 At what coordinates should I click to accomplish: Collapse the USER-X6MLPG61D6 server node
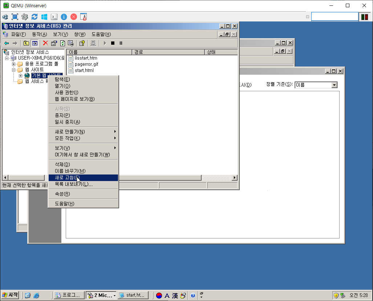pyautogui.click(x=7, y=58)
